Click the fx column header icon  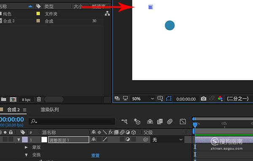110,132
